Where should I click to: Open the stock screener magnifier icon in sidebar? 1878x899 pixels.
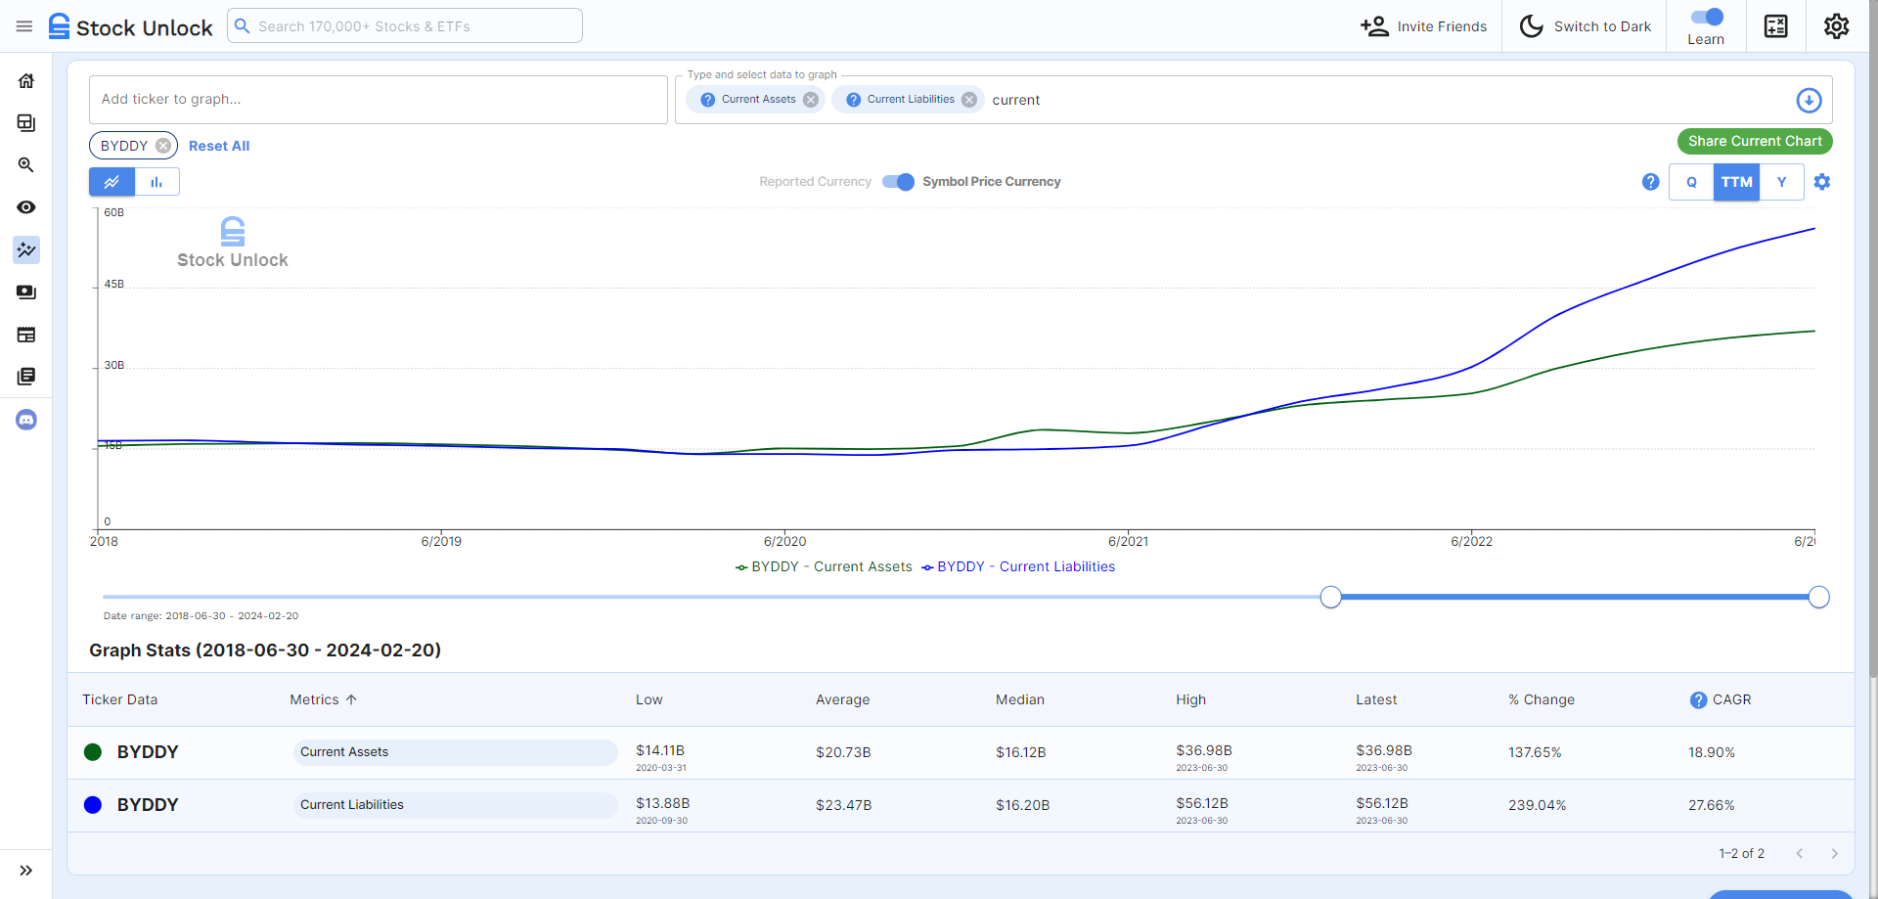[26, 165]
